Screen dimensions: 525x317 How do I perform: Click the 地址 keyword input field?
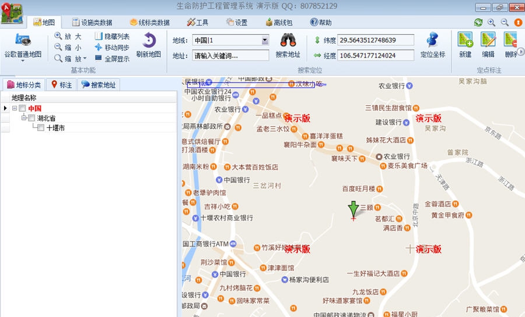coord(230,55)
